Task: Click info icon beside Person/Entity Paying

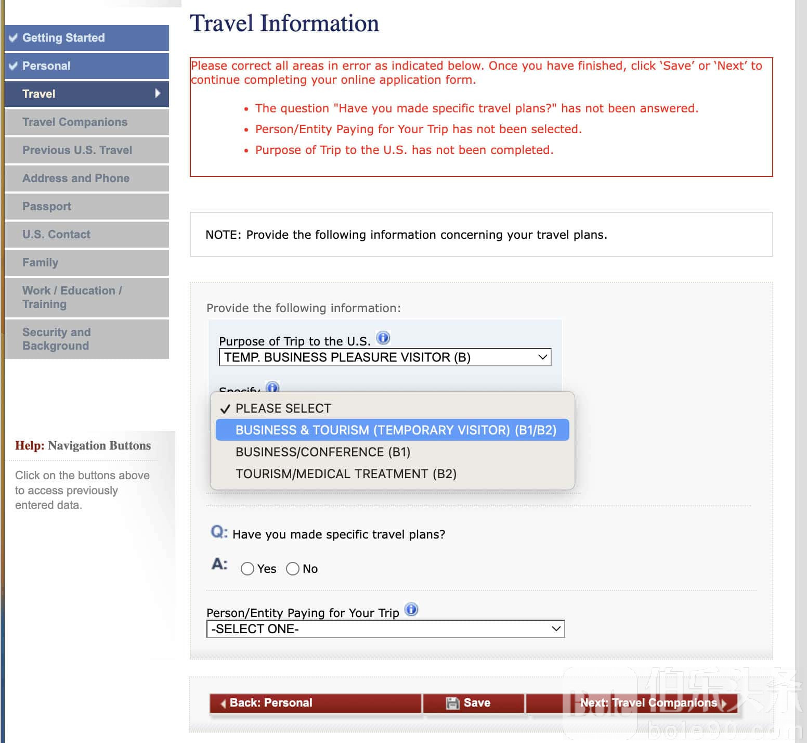Action: pos(411,609)
